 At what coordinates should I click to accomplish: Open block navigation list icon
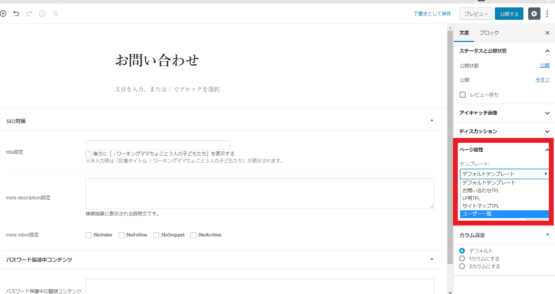tap(56, 14)
